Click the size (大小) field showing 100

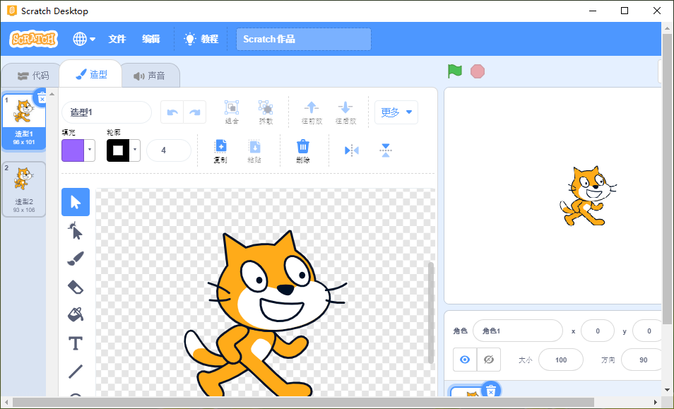(561, 360)
